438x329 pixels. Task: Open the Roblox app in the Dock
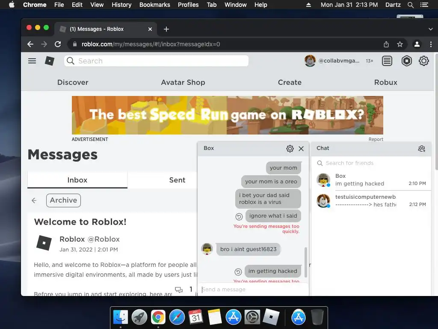coord(271,317)
